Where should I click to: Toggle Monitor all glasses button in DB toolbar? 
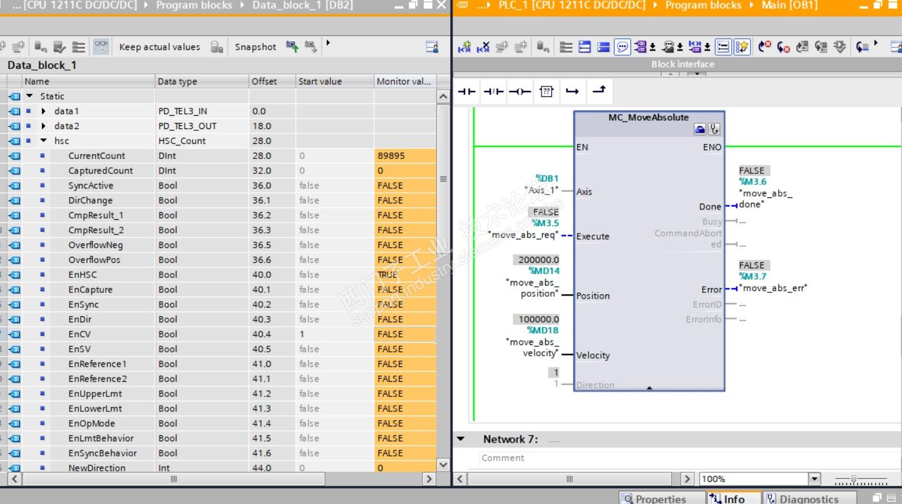(x=100, y=47)
